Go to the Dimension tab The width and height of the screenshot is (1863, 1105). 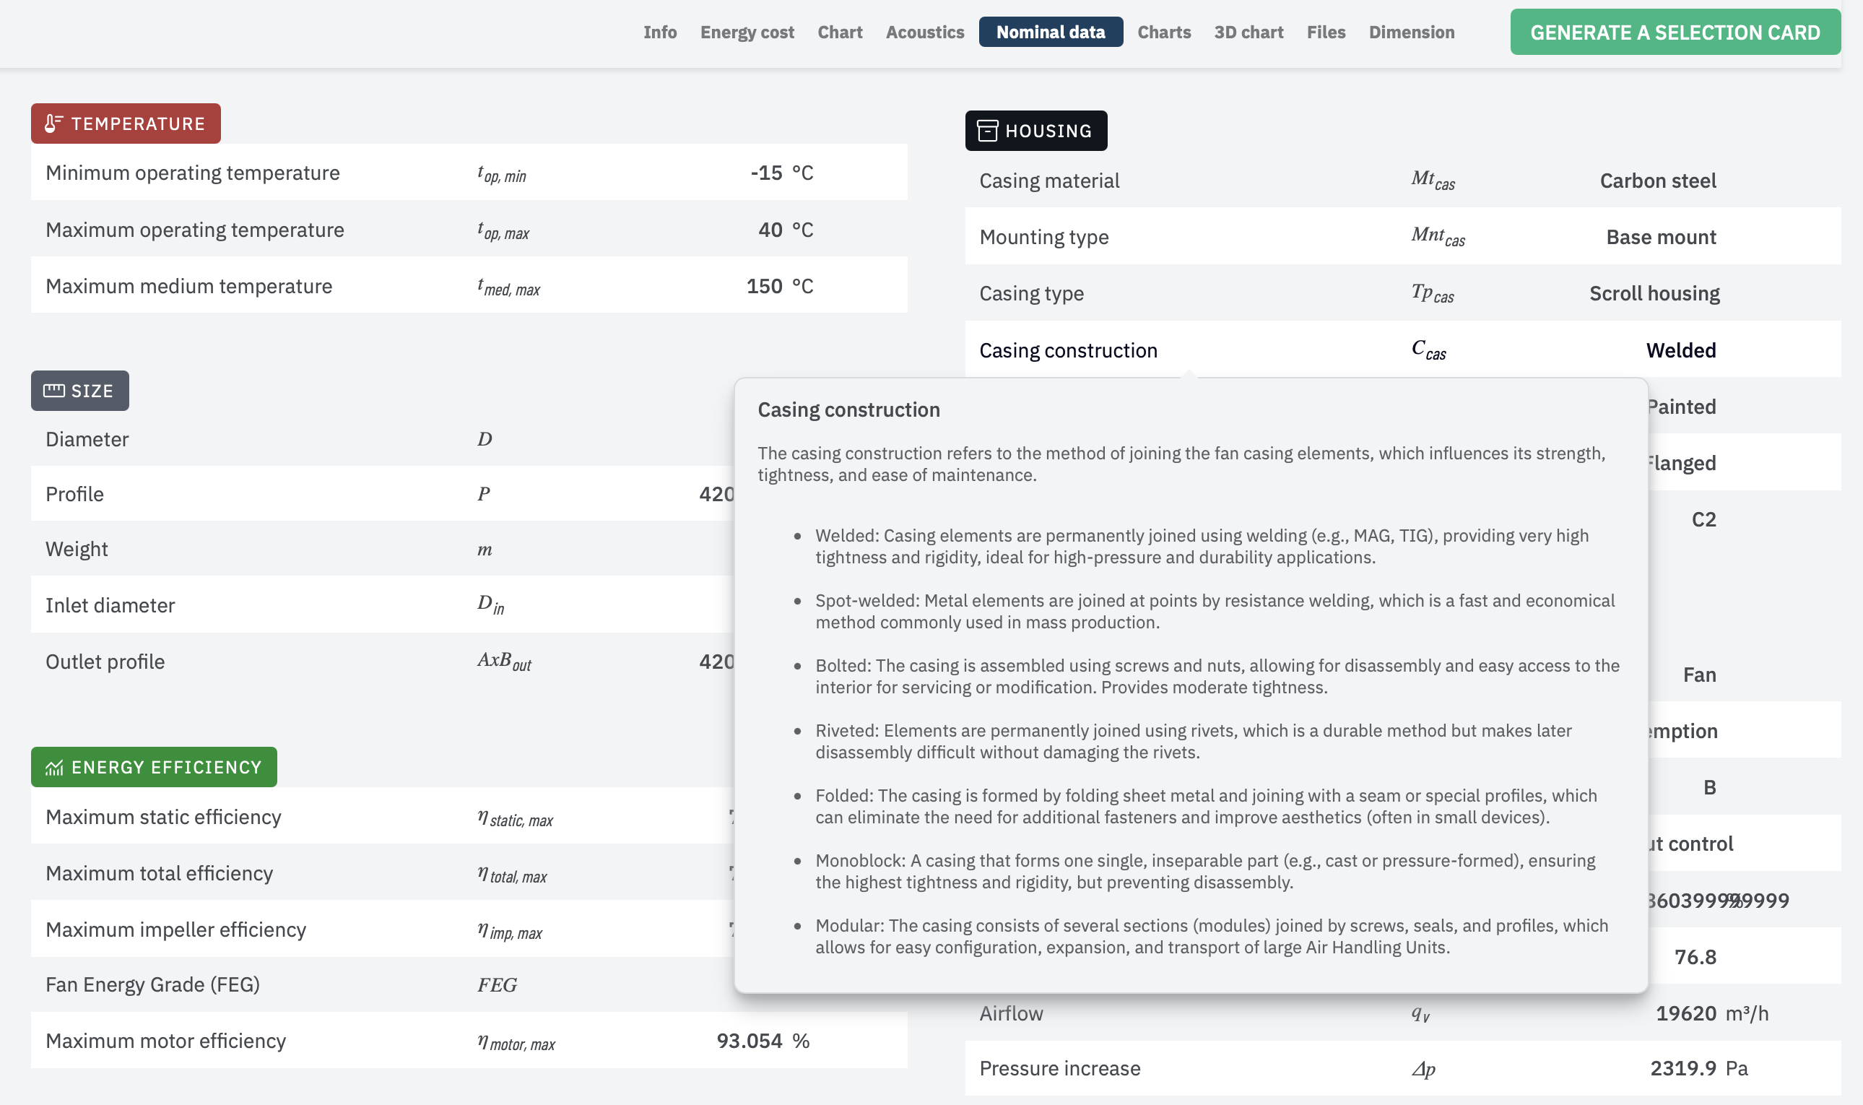click(x=1411, y=32)
